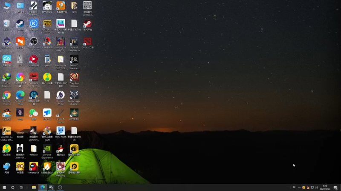Open the text file named 123
Screen dimensions: 341x191
[47, 95]
